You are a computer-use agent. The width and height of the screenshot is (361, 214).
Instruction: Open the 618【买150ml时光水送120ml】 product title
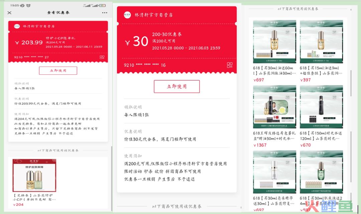pos(321,136)
